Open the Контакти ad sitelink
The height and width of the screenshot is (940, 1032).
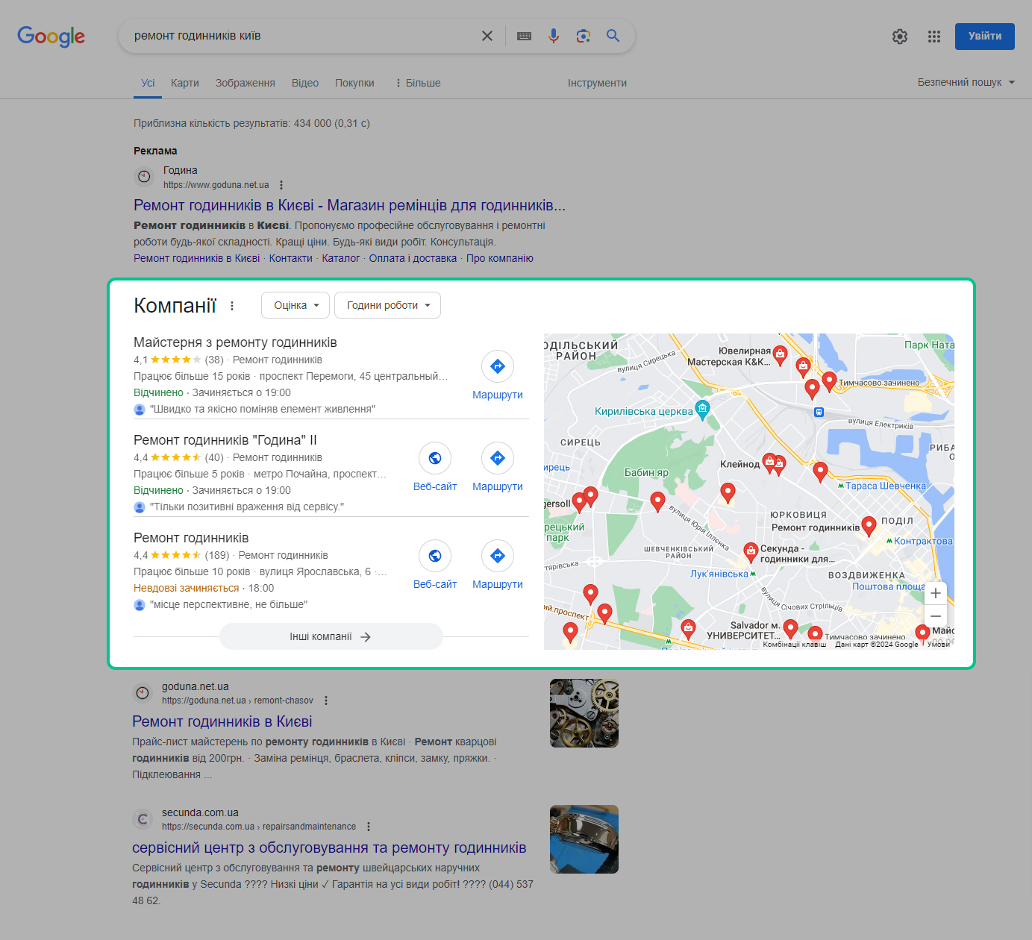click(291, 258)
